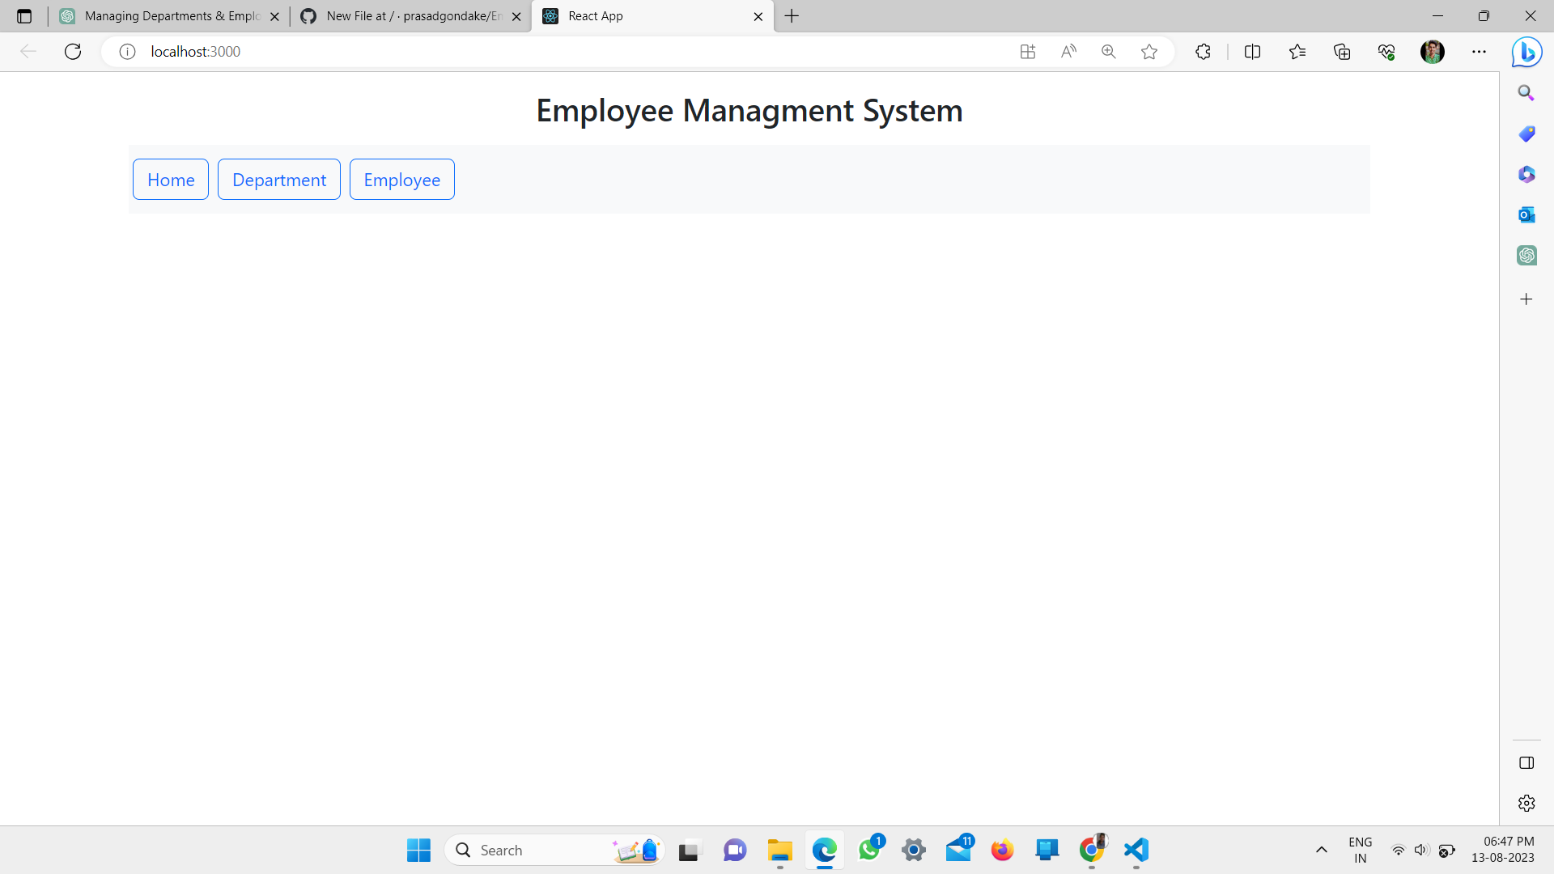Image resolution: width=1554 pixels, height=874 pixels.
Task: Open the Shopping icon in the sidebar
Action: click(x=1526, y=134)
